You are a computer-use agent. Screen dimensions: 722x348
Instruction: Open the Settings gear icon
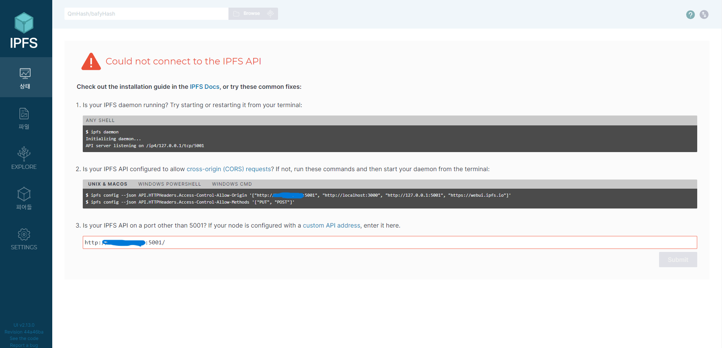point(24,234)
